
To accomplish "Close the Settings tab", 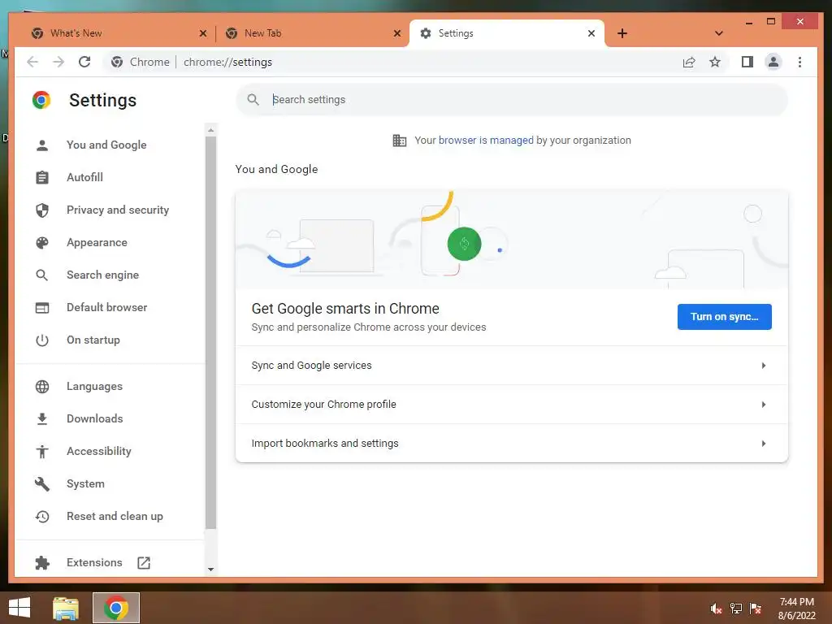I will pos(591,33).
